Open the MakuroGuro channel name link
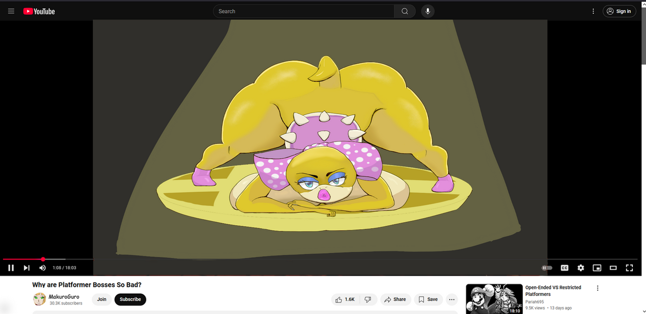 coord(64,297)
